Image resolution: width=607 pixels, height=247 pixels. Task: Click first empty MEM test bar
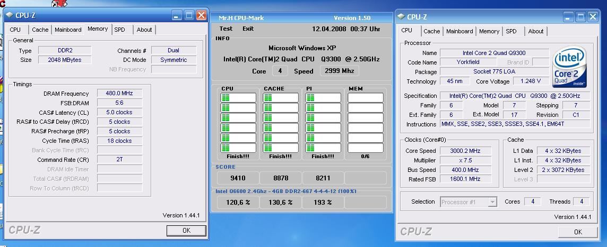pos(366,98)
